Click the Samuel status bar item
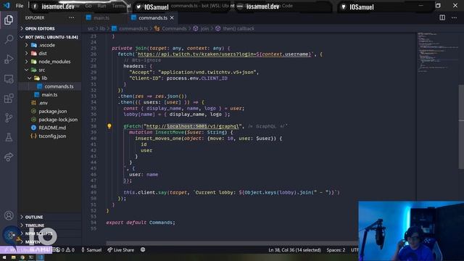The image size is (464, 261). tap(91, 250)
